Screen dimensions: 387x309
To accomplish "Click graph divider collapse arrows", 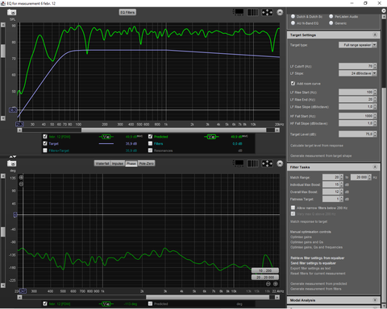I will tap(13, 156).
